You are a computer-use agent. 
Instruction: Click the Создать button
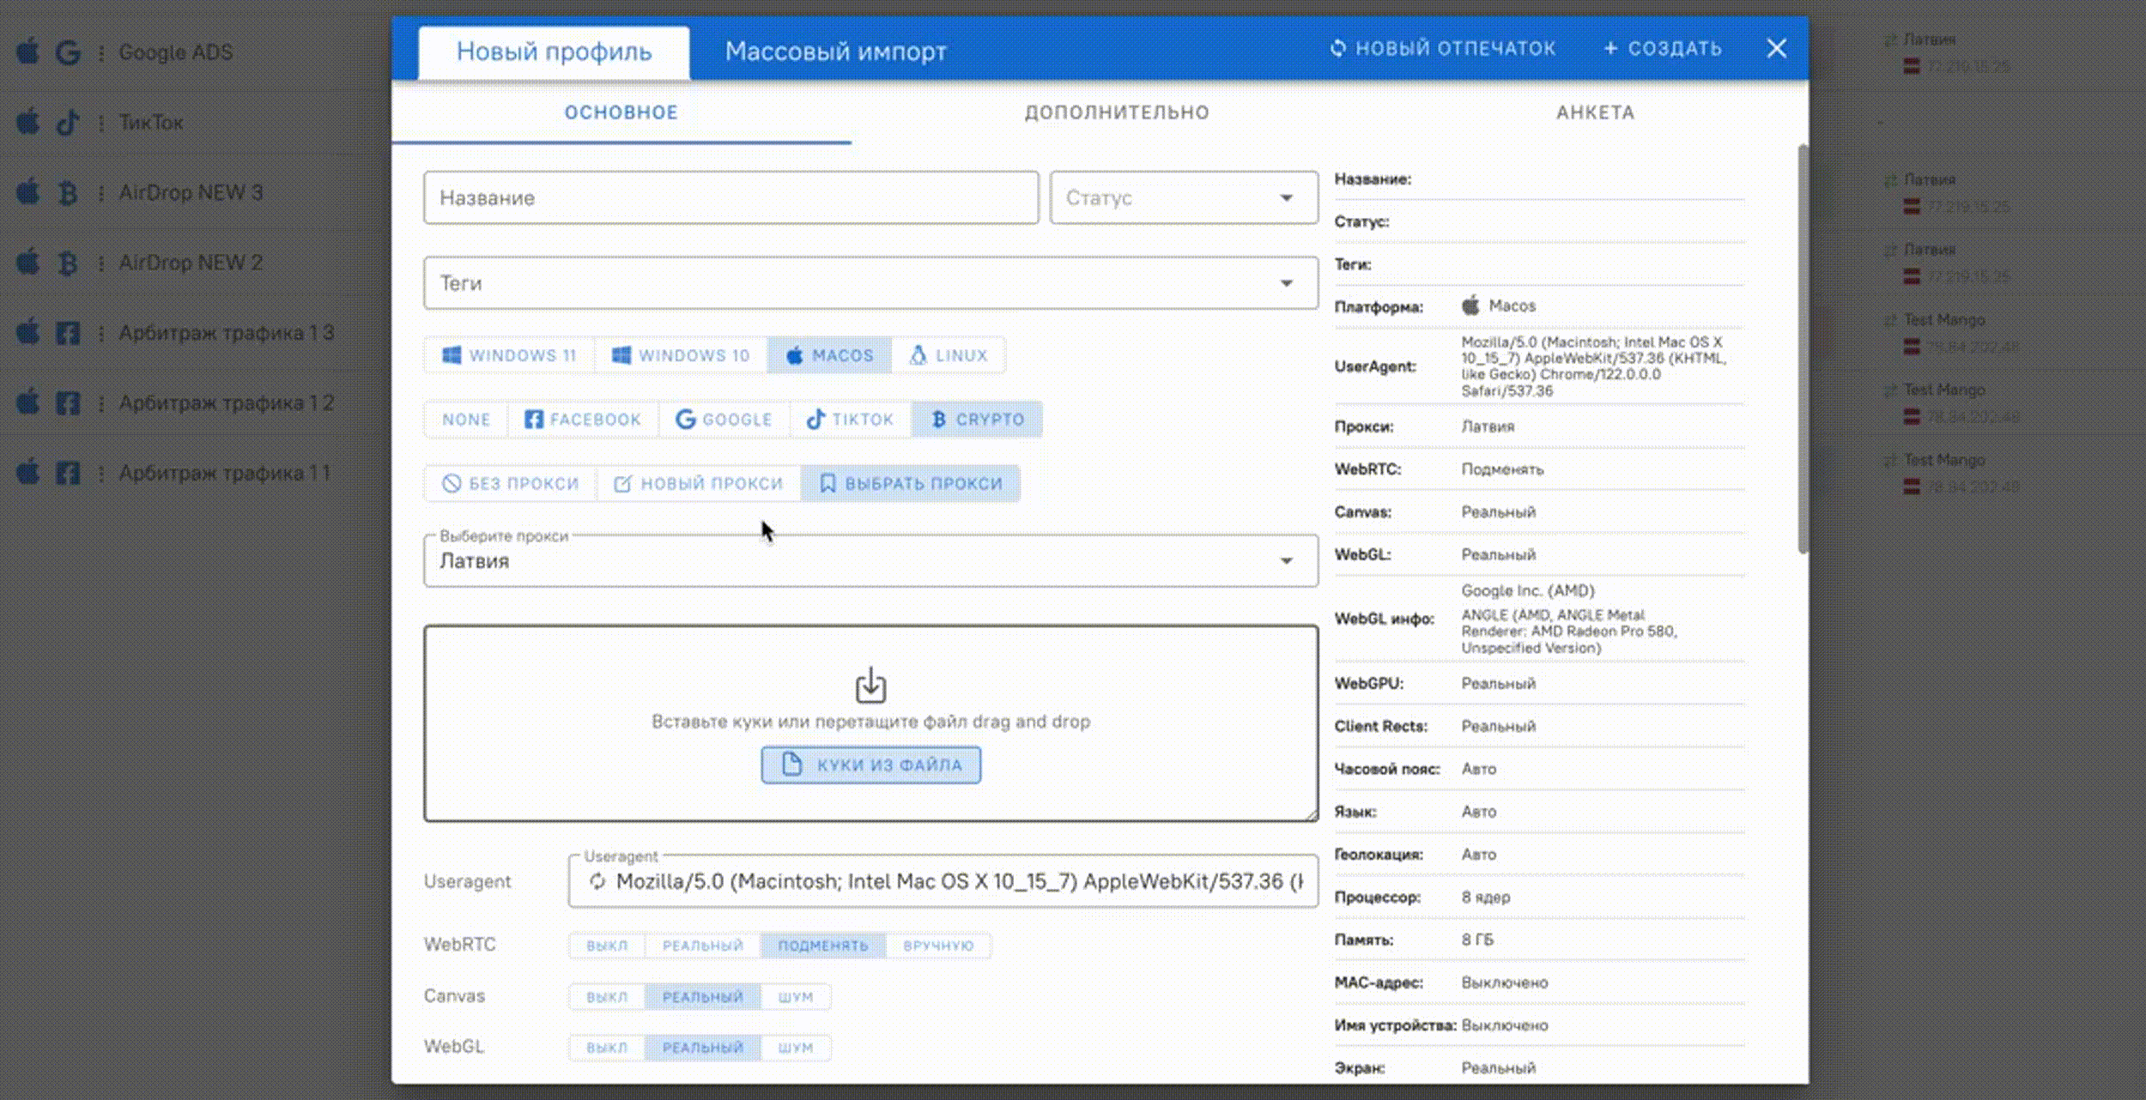(1663, 49)
